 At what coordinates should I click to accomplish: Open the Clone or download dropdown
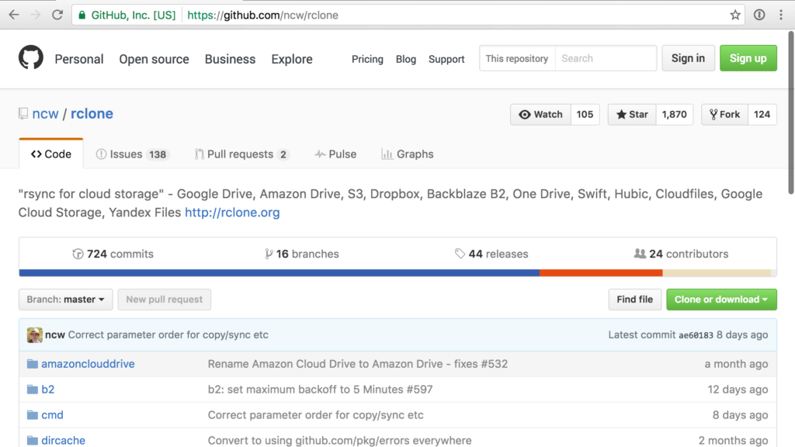coord(721,300)
